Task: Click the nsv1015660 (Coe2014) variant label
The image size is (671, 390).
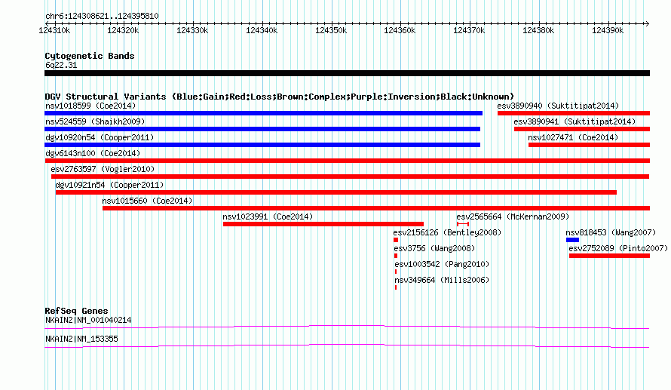Action: click(147, 201)
